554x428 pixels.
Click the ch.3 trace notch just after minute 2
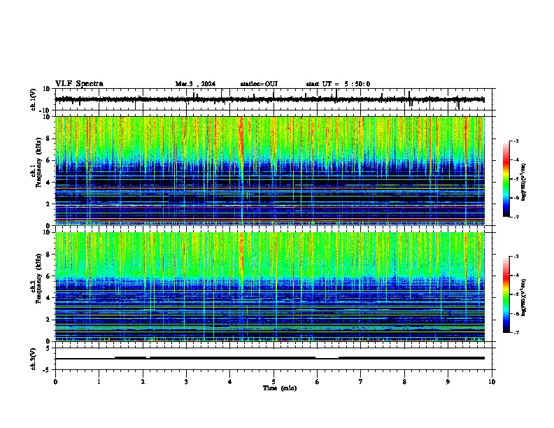148,358
